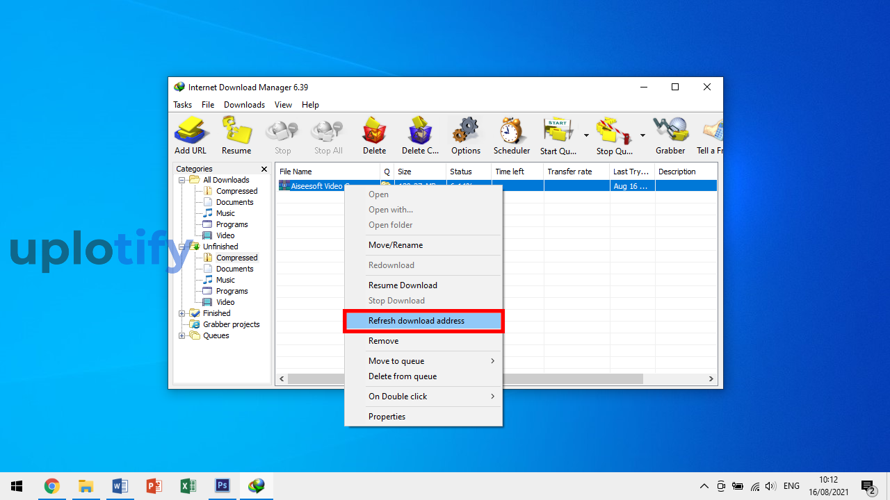Select Video under All Downloads
Image resolution: width=890 pixels, height=500 pixels.
[225, 235]
